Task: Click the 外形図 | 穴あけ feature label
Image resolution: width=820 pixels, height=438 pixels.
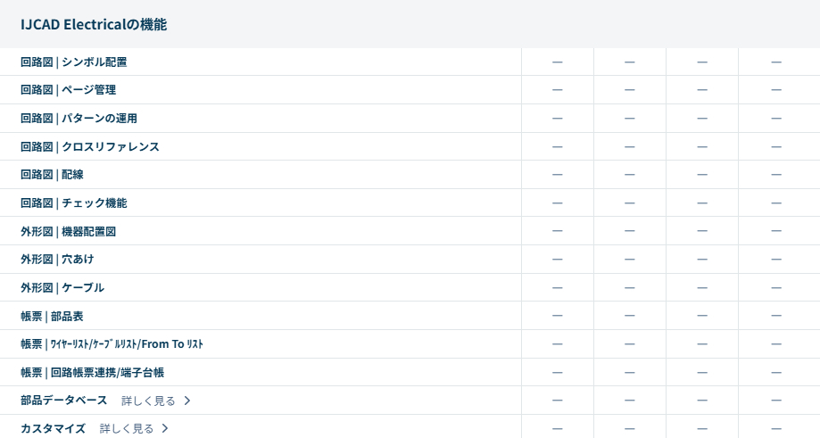Action: 57,260
